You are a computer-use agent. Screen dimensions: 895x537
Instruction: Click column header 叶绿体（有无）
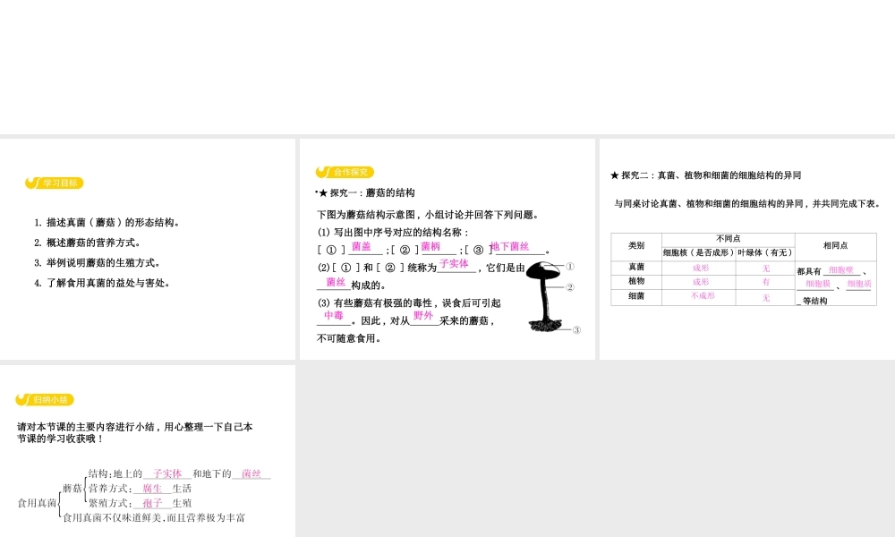[x=765, y=252]
